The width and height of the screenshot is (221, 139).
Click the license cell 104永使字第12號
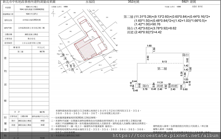click(x=31, y=43)
